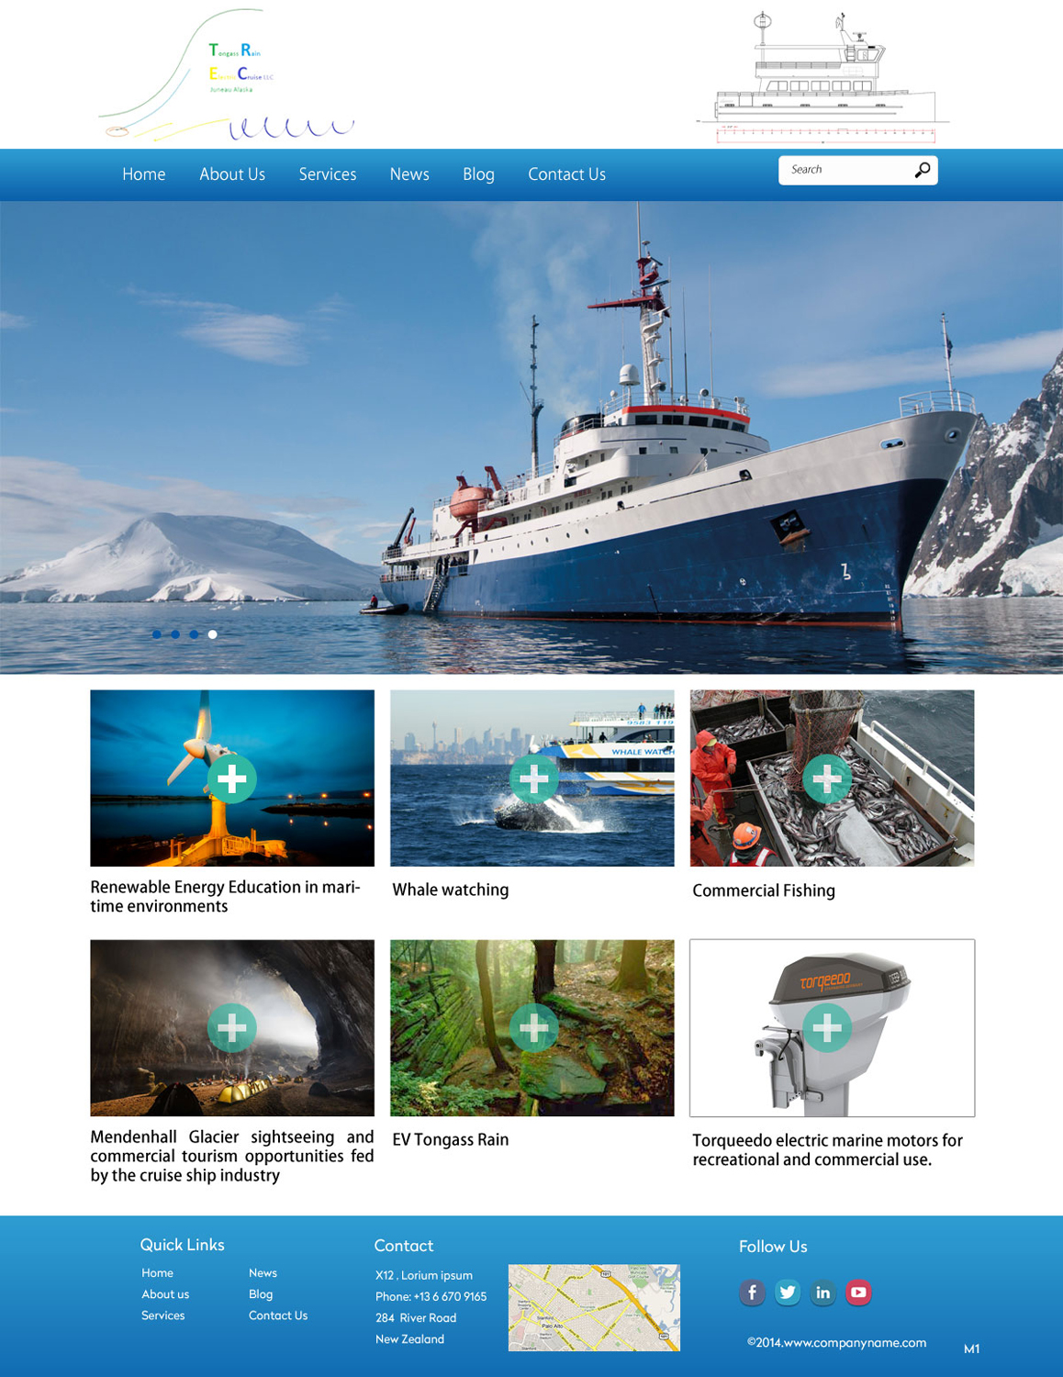Image resolution: width=1063 pixels, height=1377 pixels.
Task: Select the second slider dot
Action: click(175, 634)
